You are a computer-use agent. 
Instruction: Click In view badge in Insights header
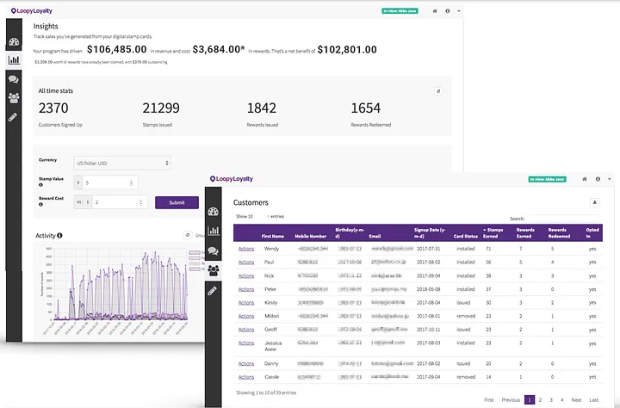coord(400,11)
